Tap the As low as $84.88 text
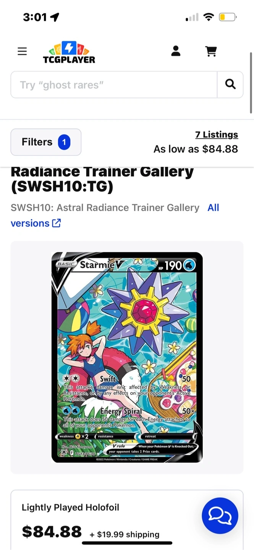Screen dimensions: 254x550 pos(196,149)
